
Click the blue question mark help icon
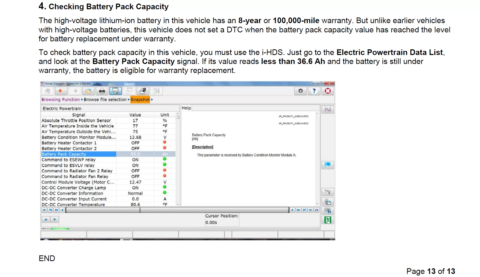tap(314, 91)
